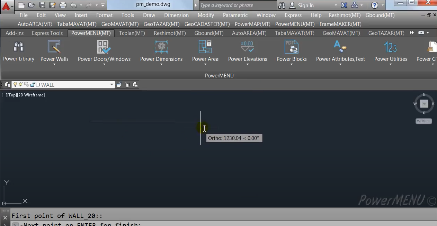The image size is (437, 226).
Task: Click the ViewCube North compass letter
Action: click(x=424, y=95)
